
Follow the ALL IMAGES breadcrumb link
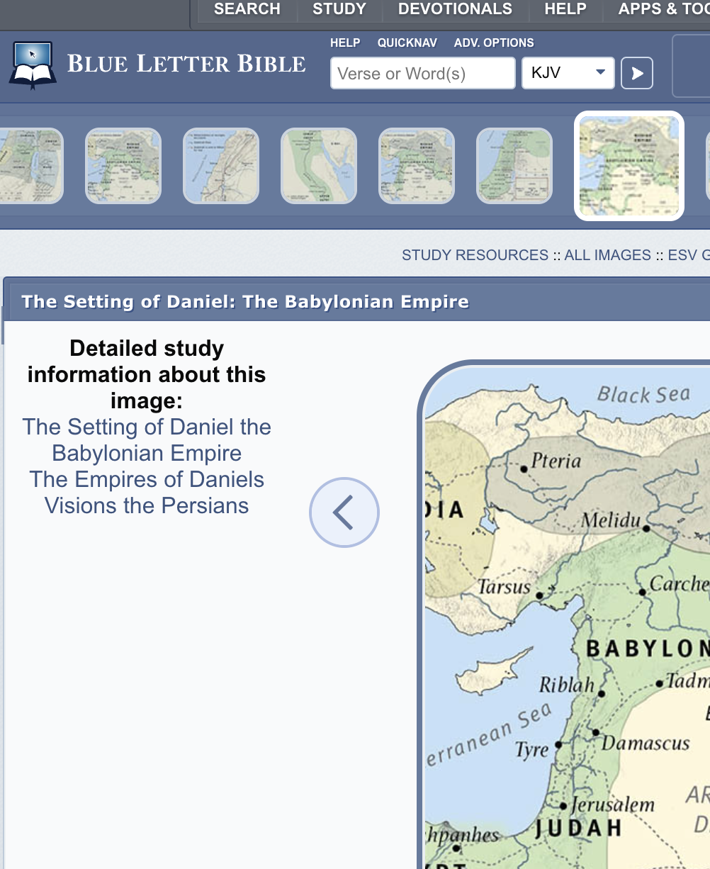click(607, 255)
